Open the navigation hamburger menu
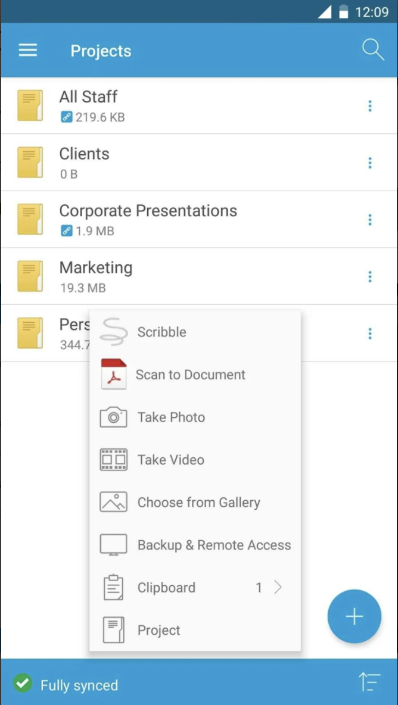Screen dimensions: 398x705 click(27, 50)
